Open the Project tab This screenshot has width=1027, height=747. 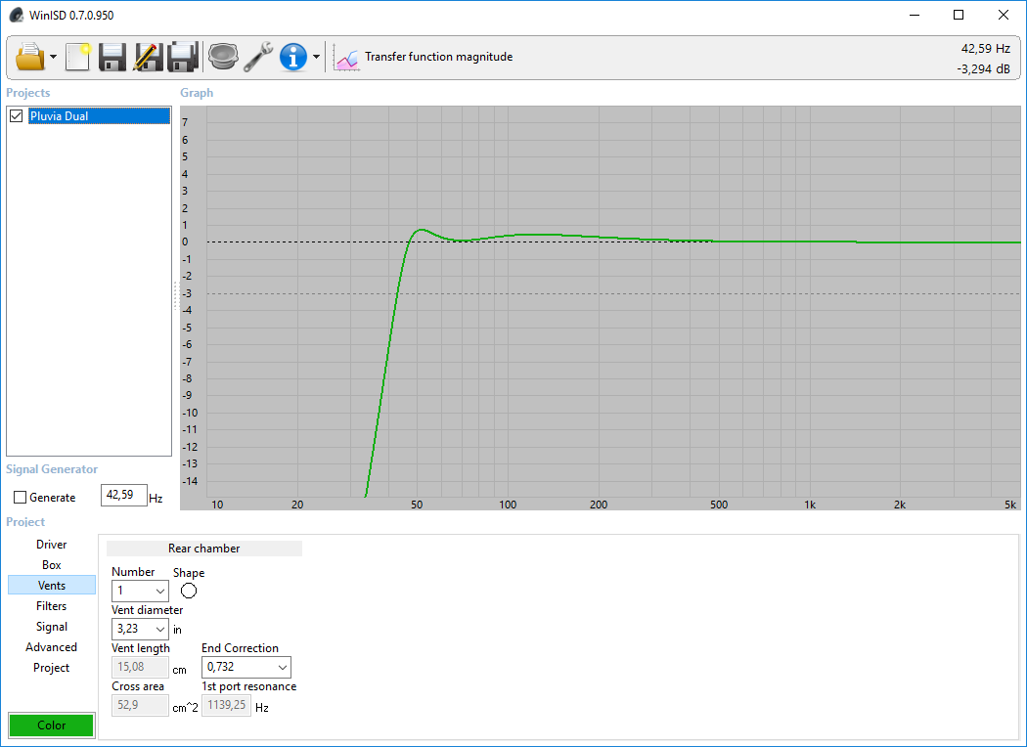click(51, 667)
